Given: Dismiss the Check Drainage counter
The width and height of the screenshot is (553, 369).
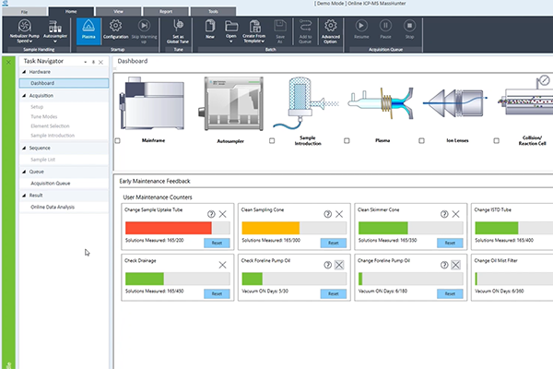Looking at the screenshot, I should click(222, 265).
